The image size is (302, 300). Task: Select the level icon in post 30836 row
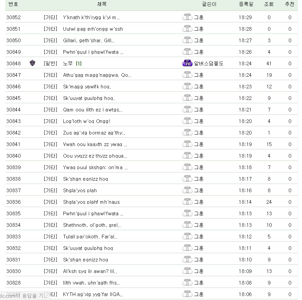187,202
